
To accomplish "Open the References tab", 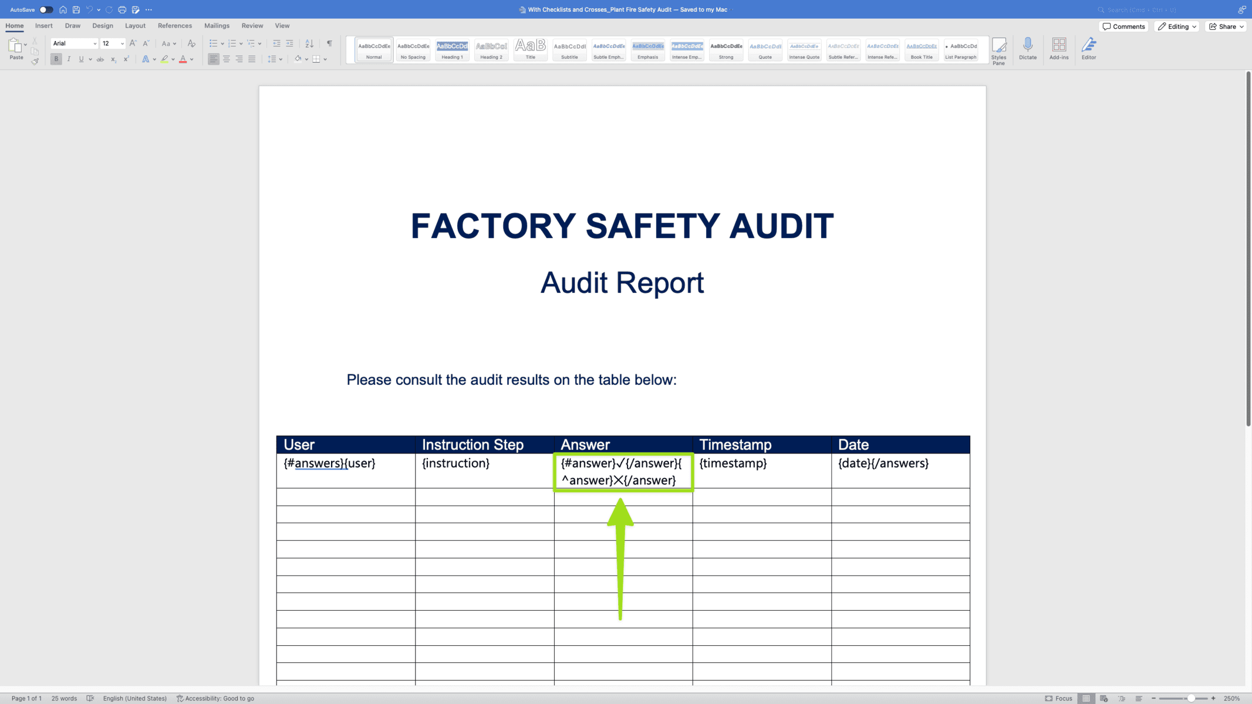I will [174, 26].
